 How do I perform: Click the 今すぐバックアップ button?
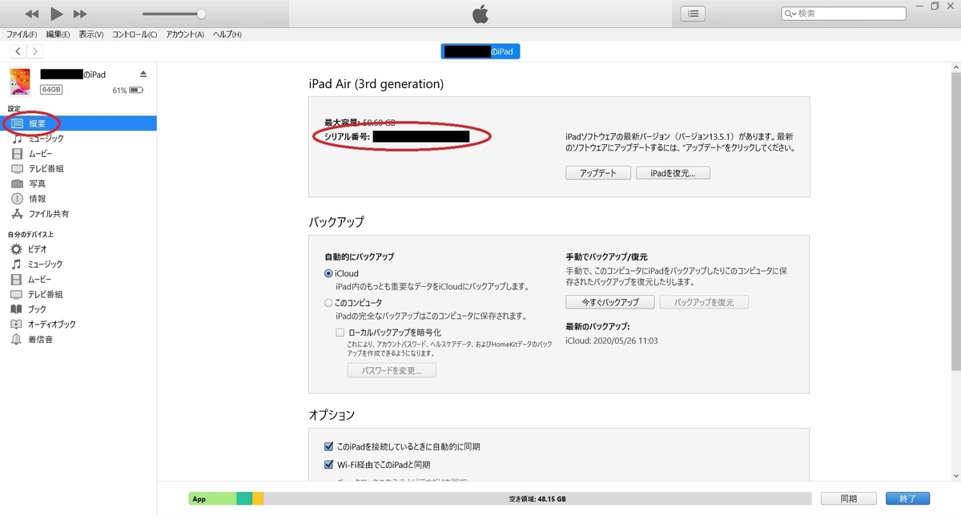point(610,302)
